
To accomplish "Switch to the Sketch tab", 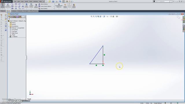I will pos(8,11).
